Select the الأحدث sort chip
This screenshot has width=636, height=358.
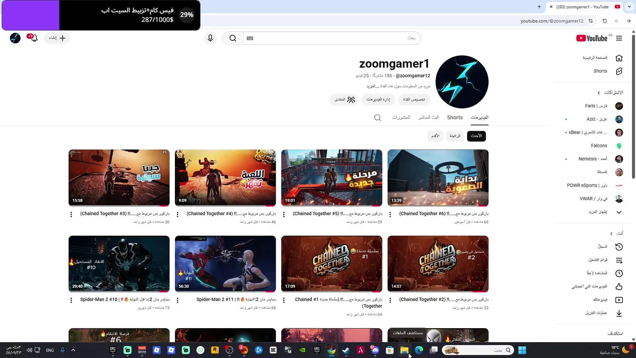coord(477,136)
